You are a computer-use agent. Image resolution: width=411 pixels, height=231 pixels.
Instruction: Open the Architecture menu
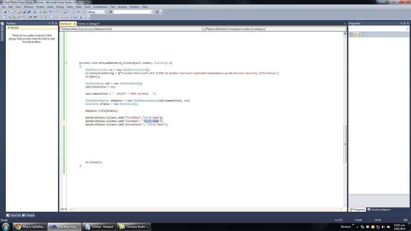(x=100, y=7)
